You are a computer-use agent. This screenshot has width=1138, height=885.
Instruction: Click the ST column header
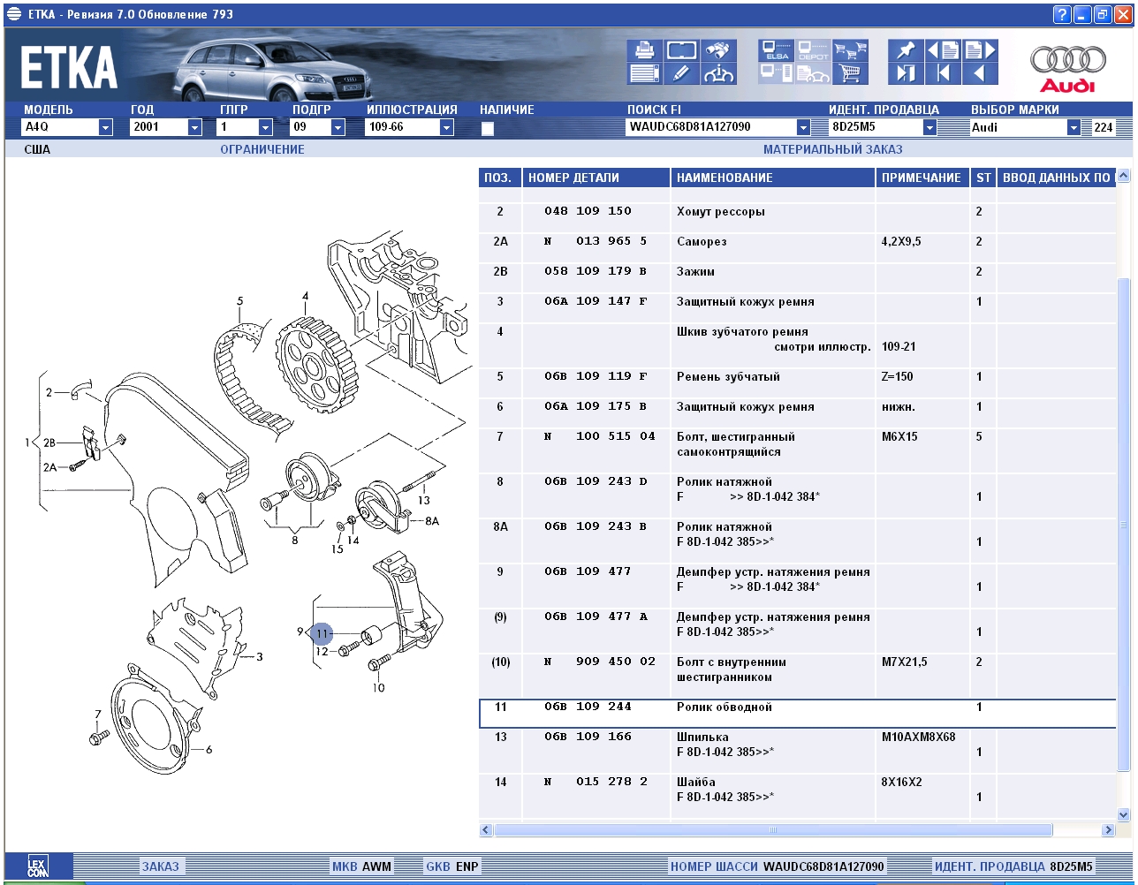pyautogui.click(x=982, y=178)
